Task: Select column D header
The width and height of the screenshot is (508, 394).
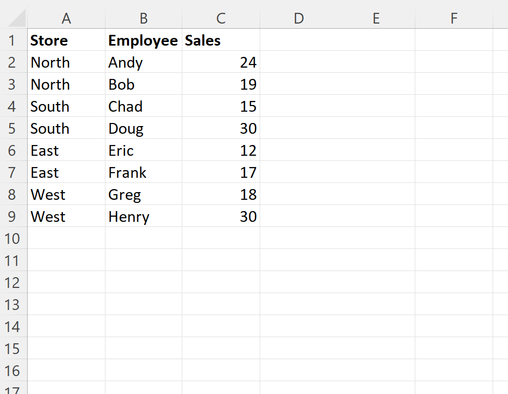Action: click(x=299, y=18)
